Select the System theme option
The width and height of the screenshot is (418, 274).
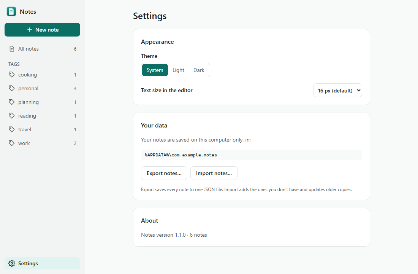click(x=155, y=70)
